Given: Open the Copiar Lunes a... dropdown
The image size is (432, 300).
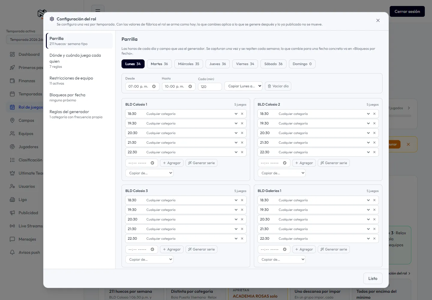Looking at the screenshot, I should tap(243, 86).
